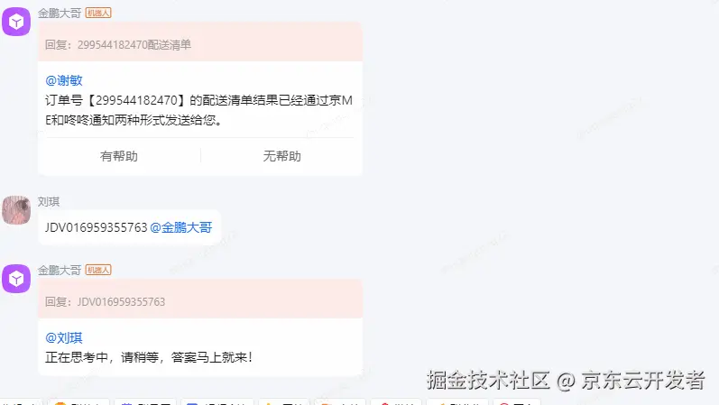This screenshot has height=405, width=719.
Task: Open the @谢敏 mention link
Action: coord(64,80)
